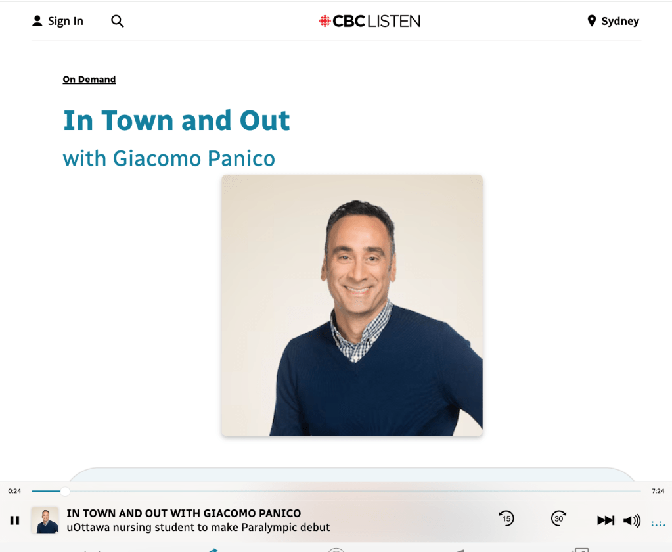The height and width of the screenshot is (552, 672).
Task: Skip to the next track
Action: point(606,520)
